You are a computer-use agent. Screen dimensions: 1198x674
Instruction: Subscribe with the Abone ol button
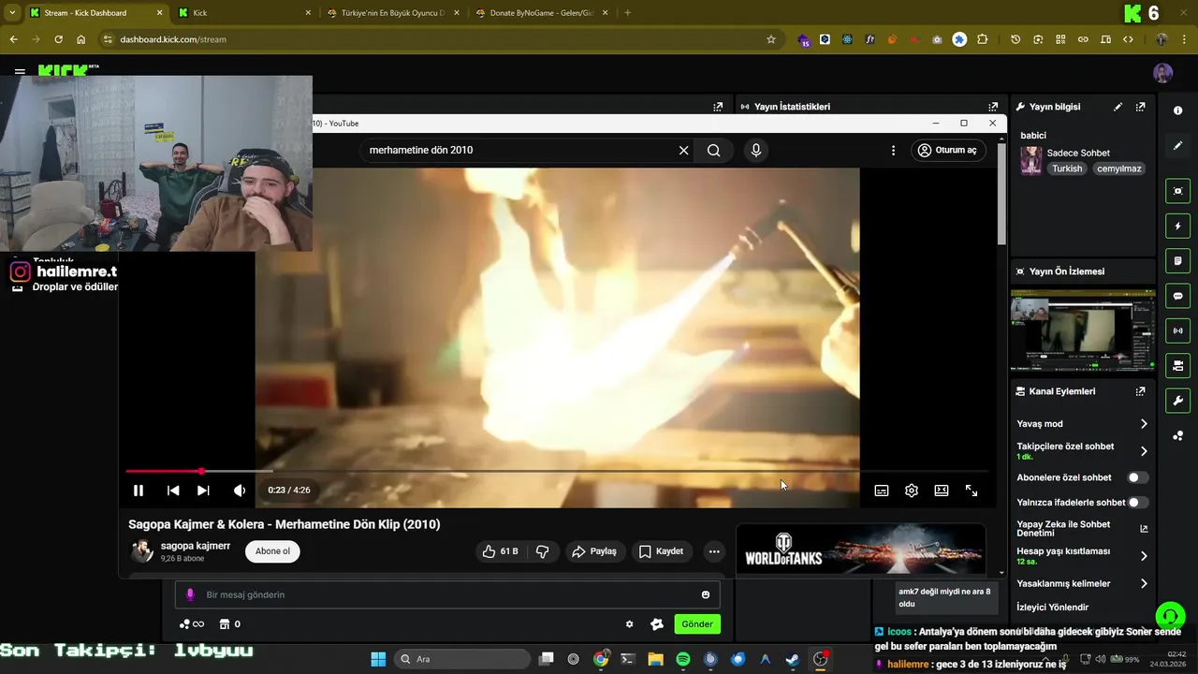pos(272,551)
